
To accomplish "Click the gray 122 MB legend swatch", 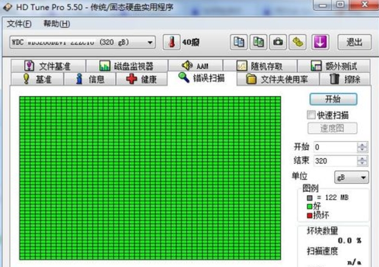I will tap(310, 198).
